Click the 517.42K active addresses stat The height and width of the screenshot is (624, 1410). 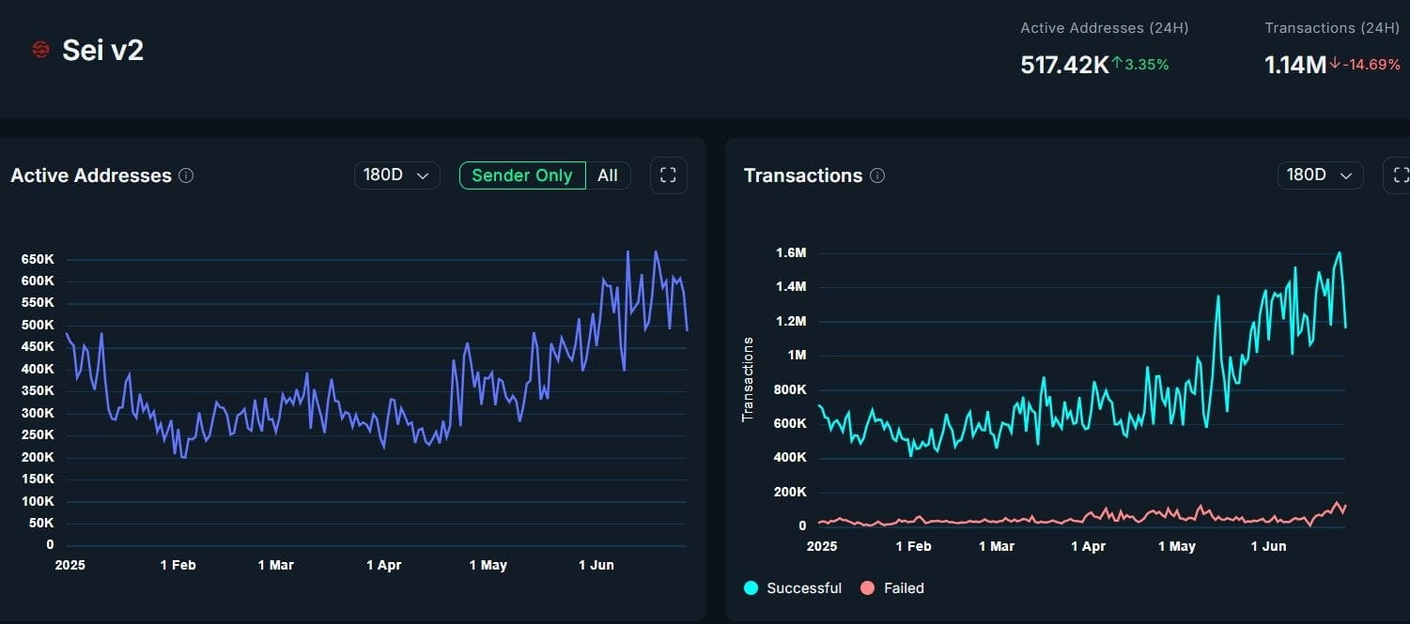pos(1062,64)
